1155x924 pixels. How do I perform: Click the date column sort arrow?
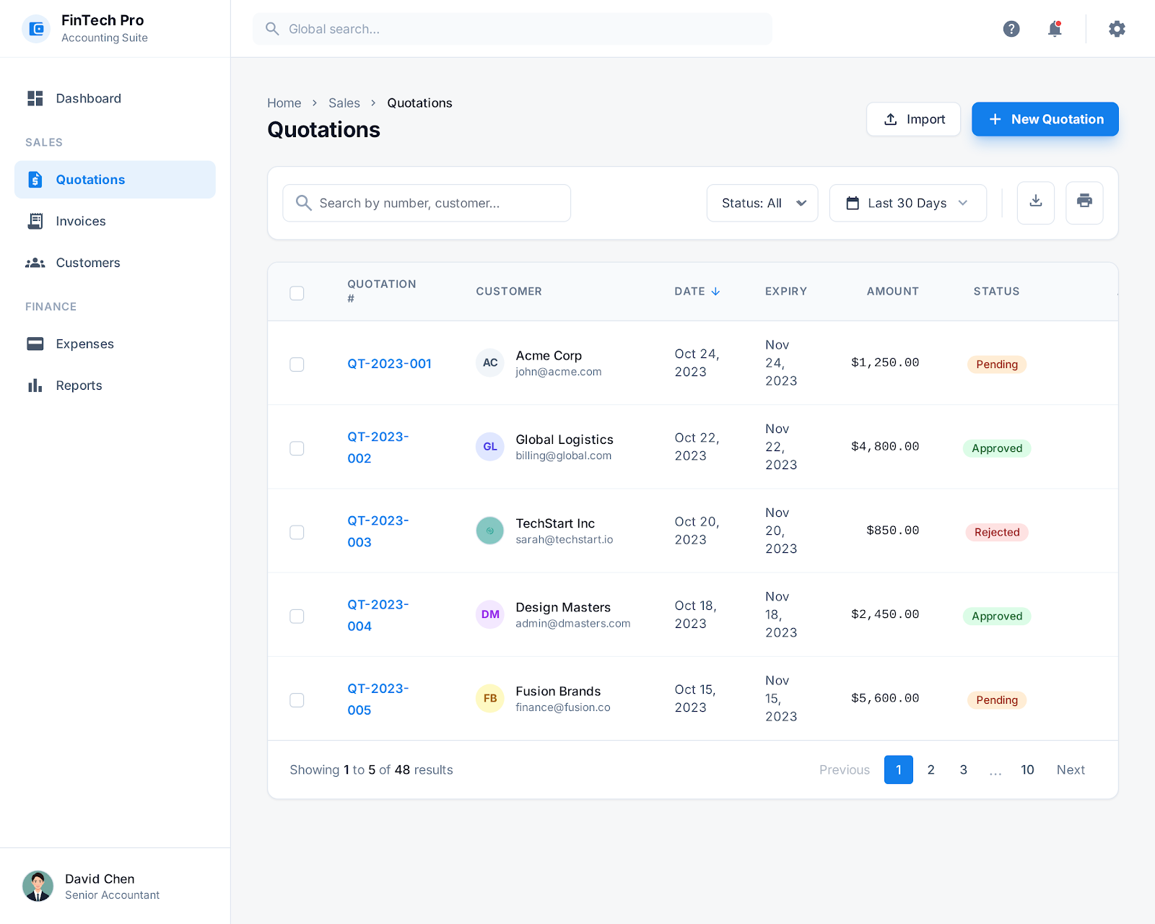[715, 292]
